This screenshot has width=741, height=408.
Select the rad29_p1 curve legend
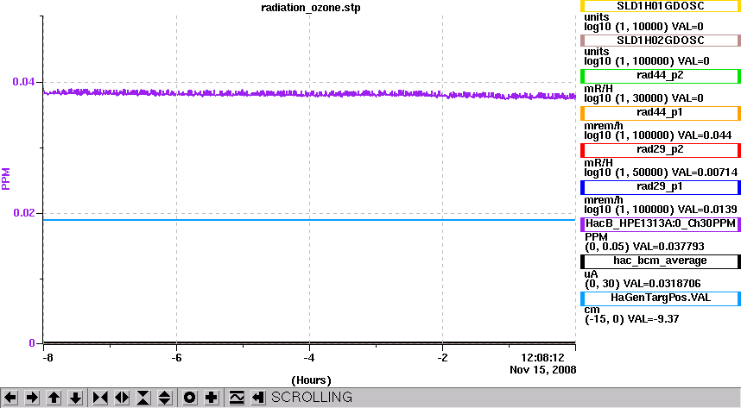[660, 187]
